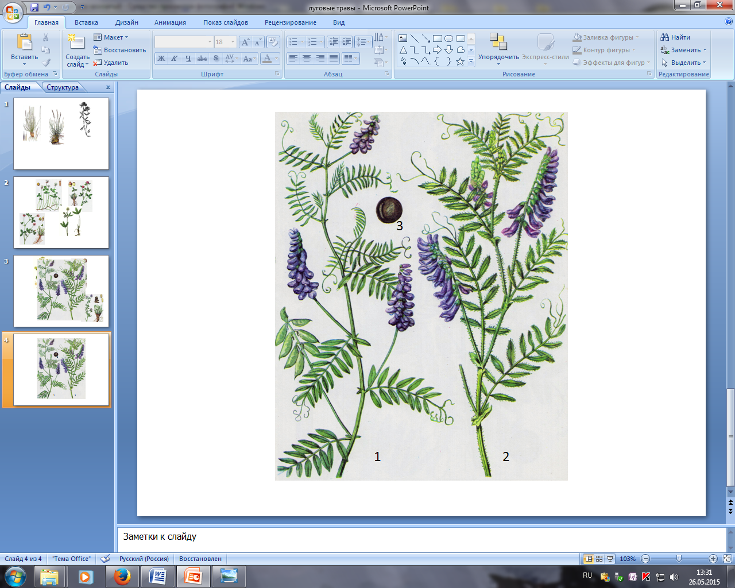Open the Вставка (Insert) ribbon tab
Viewport: 735px width, 588px height.
point(86,22)
